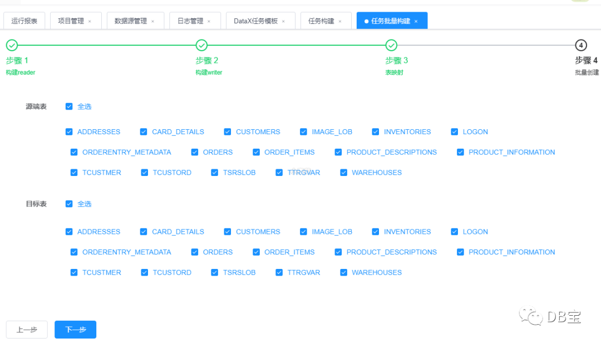Uncheck PRODUCT_INFORMATION in 源端表
Viewport: 601px width, 343px height.
point(460,152)
